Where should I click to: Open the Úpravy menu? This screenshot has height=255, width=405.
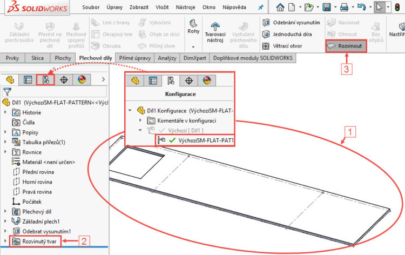pyautogui.click(x=114, y=7)
